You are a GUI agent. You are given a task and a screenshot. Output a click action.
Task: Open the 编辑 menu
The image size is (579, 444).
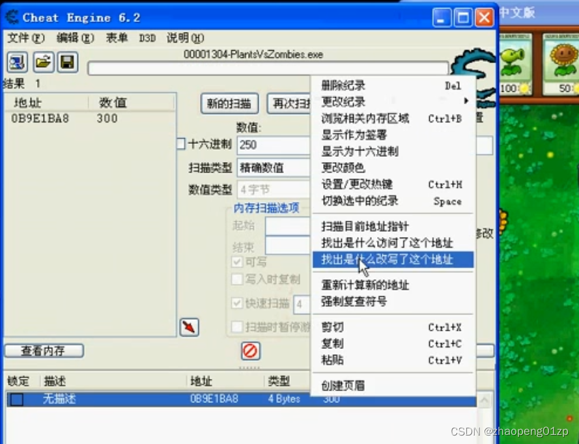tap(76, 38)
